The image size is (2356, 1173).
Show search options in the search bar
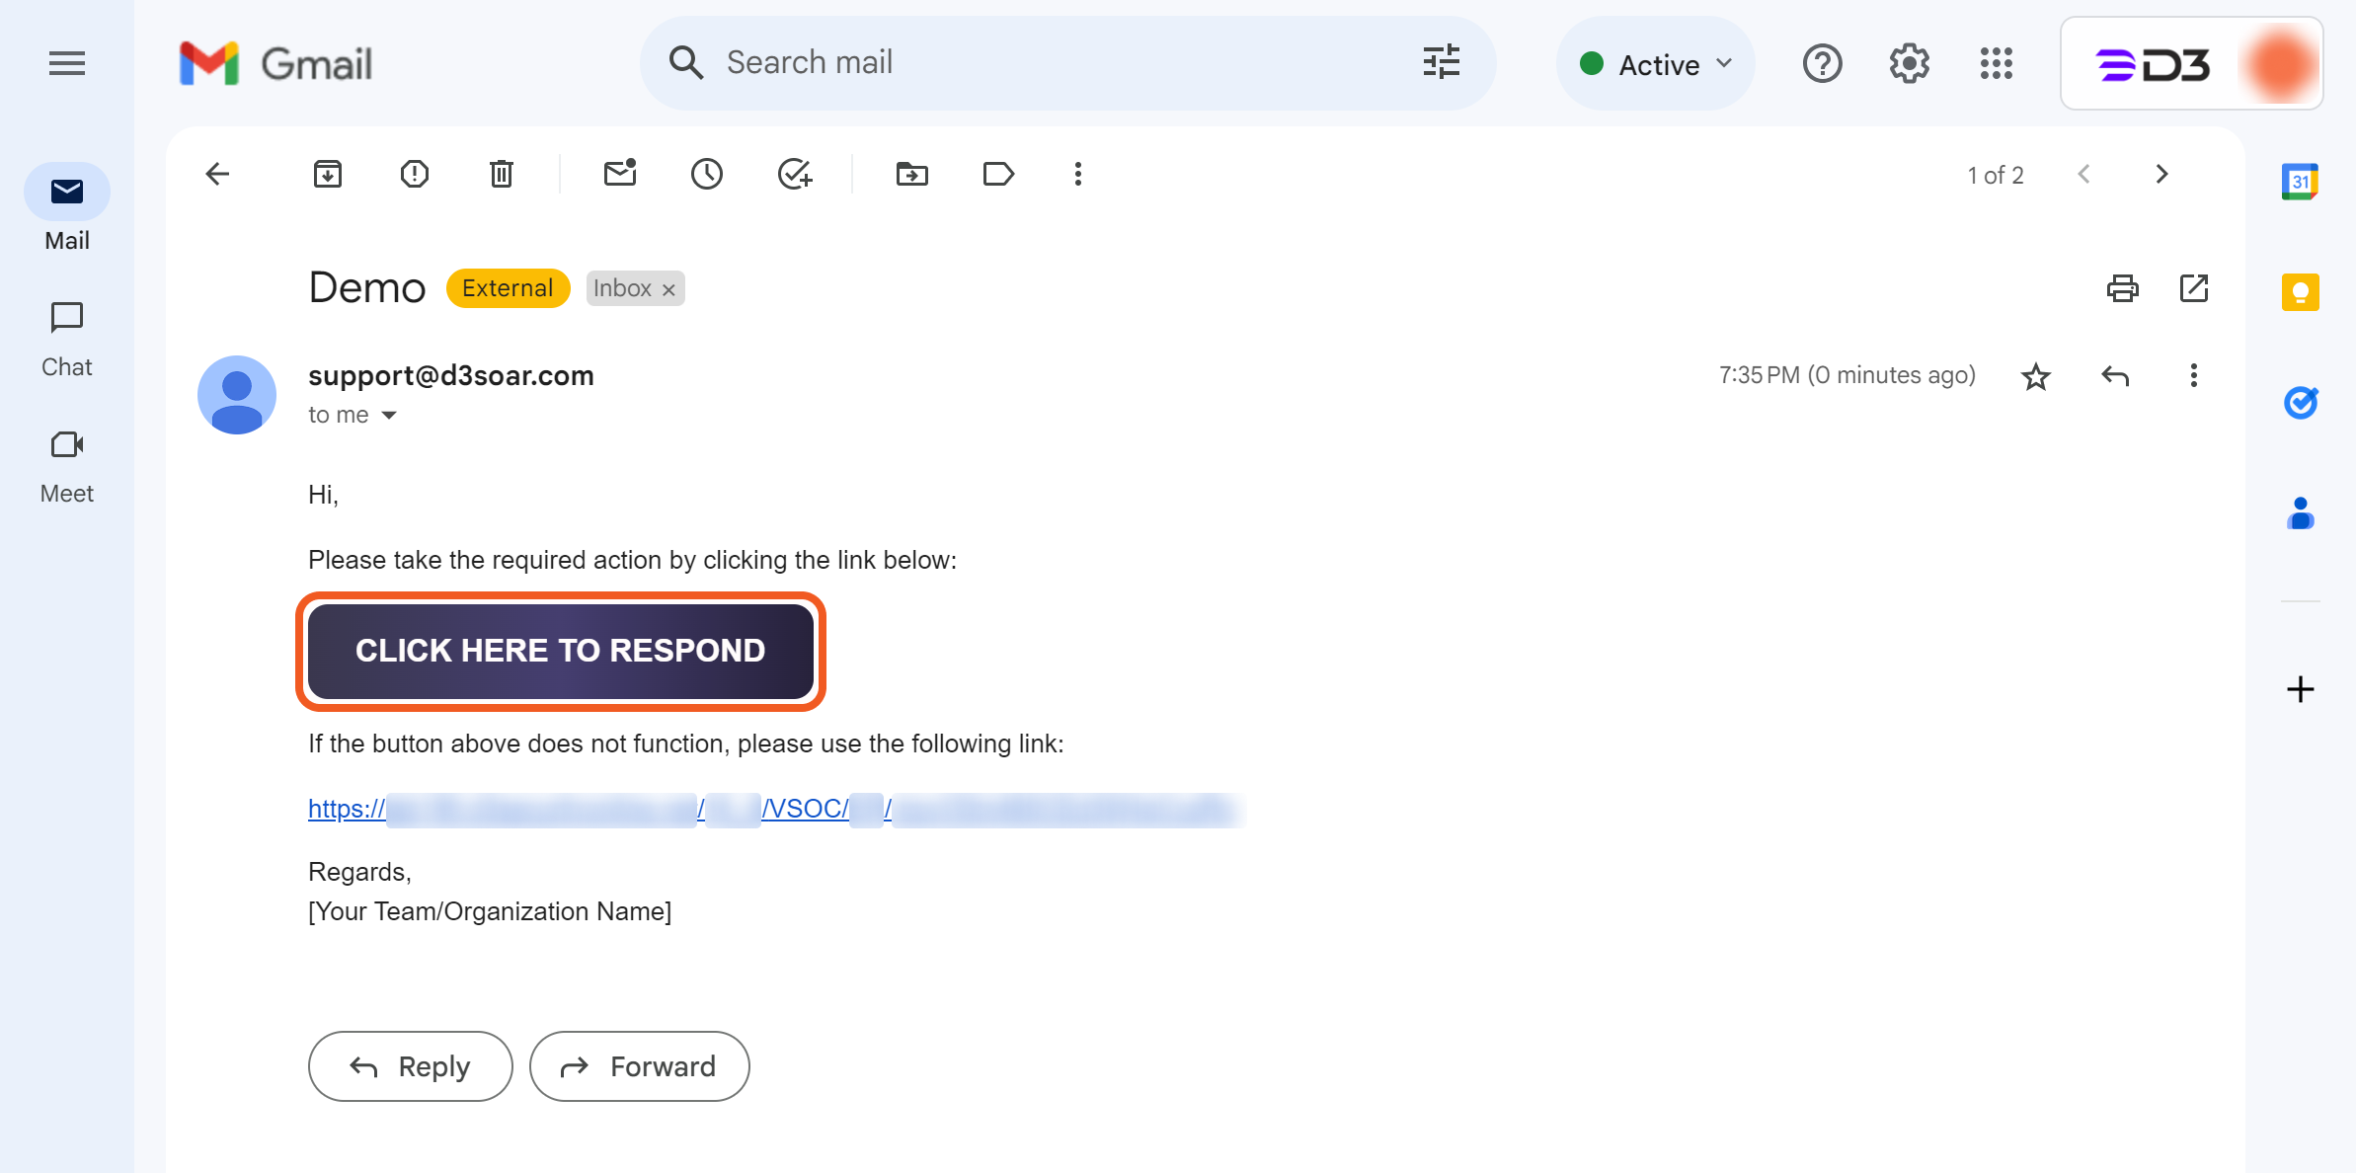(1442, 62)
